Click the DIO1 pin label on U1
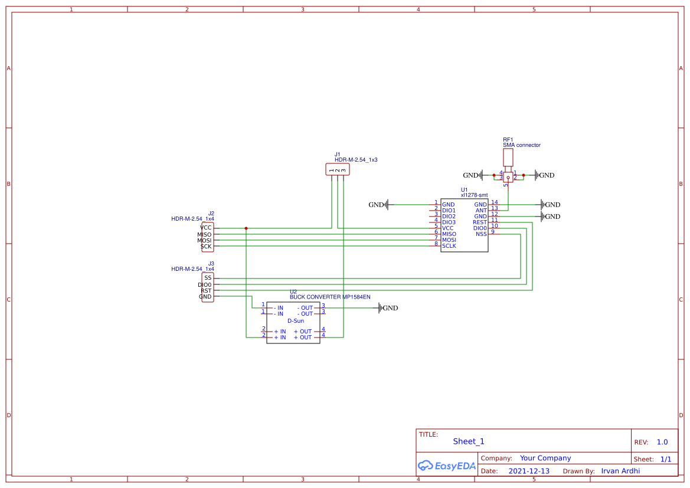The width and height of the screenshot is (690, 488). (x=449, y=211)
